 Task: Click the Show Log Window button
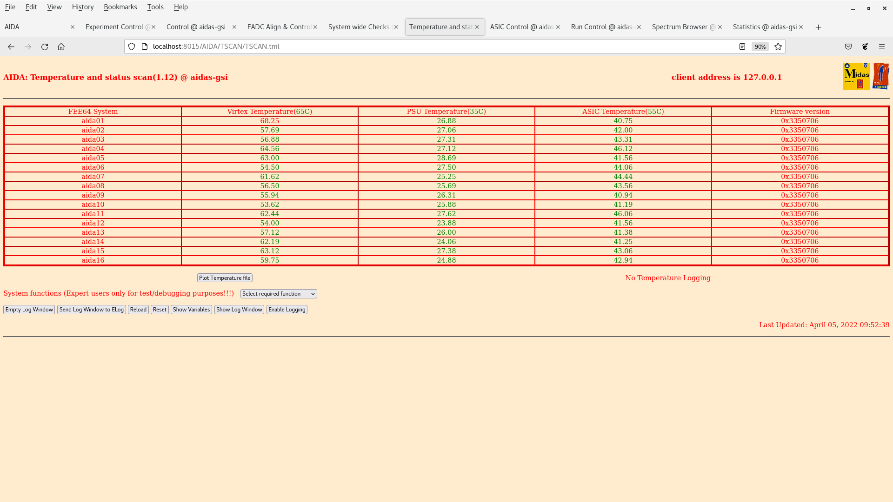click(x=239, y=310)
